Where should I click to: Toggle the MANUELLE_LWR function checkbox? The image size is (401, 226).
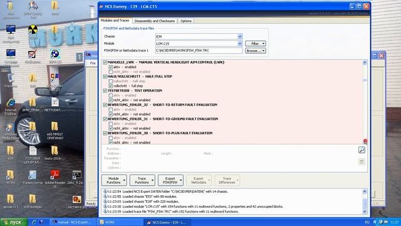(x=105, y=62)
